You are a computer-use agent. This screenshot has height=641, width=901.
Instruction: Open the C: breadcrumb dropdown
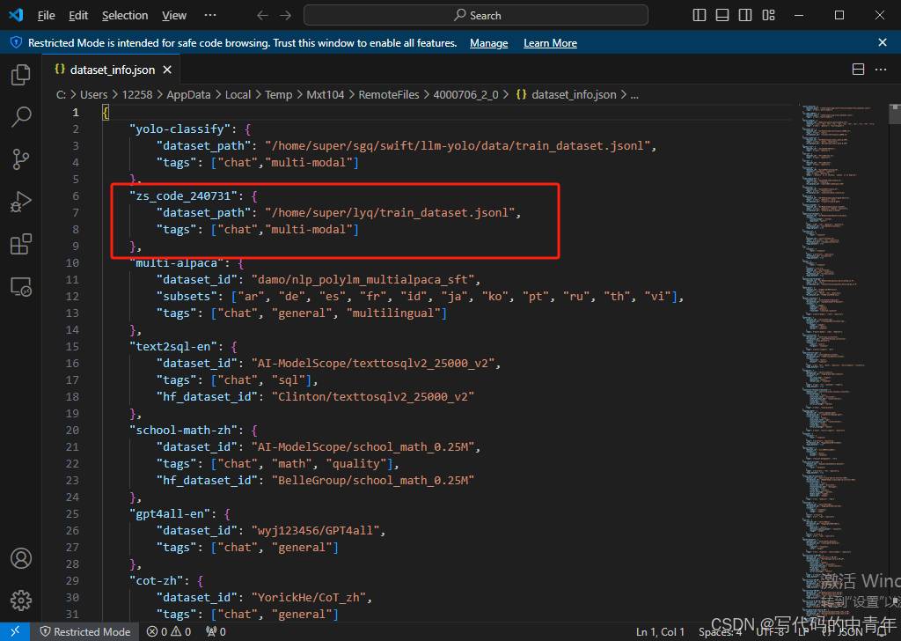click(61, 94)
